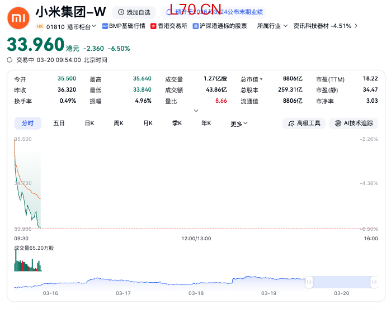Switch to the 月K tab
Image resolution: width=391 pixels, height=309 pixels.
click(148, 123)
